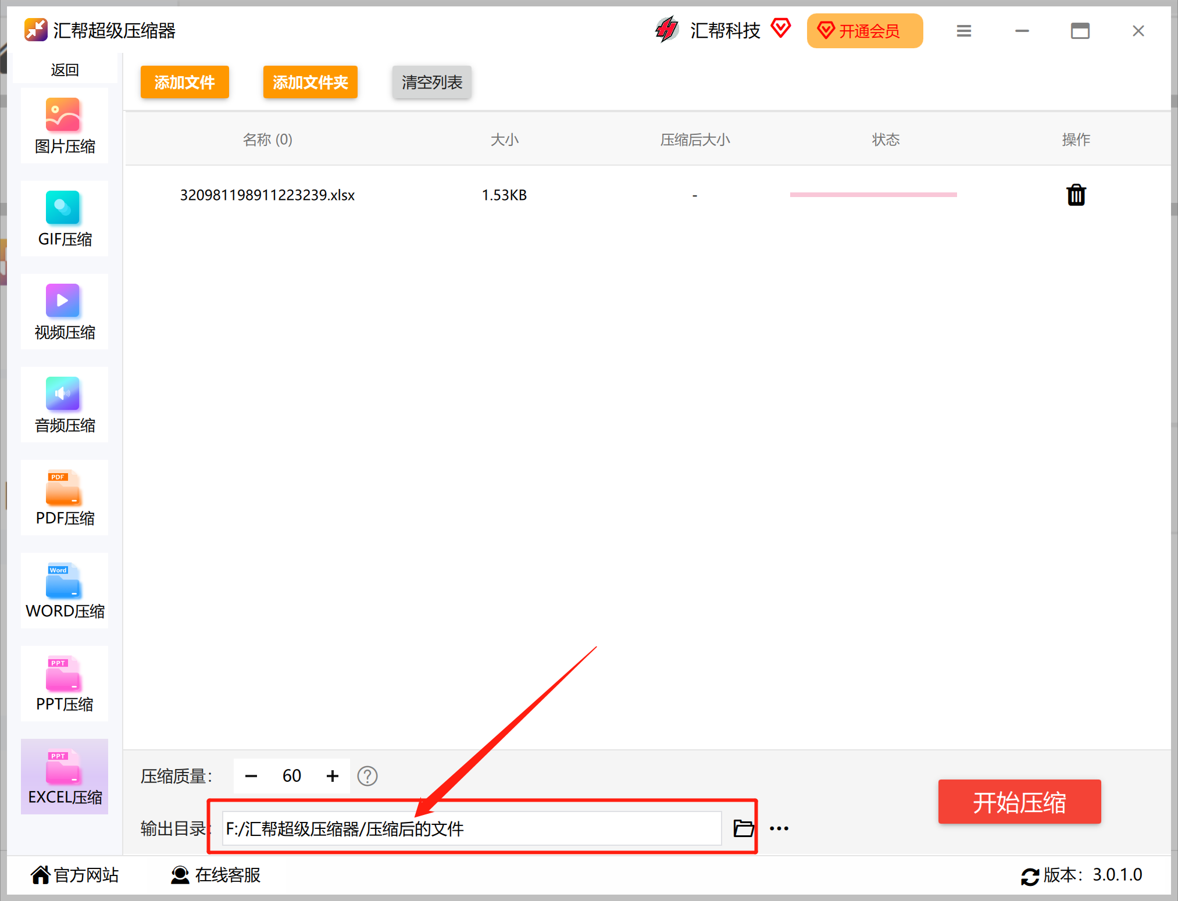Screen dimensions: 1178x901
Task: Click the 操作 column header
Action: pyautogui.click(x=1076, y=140)
